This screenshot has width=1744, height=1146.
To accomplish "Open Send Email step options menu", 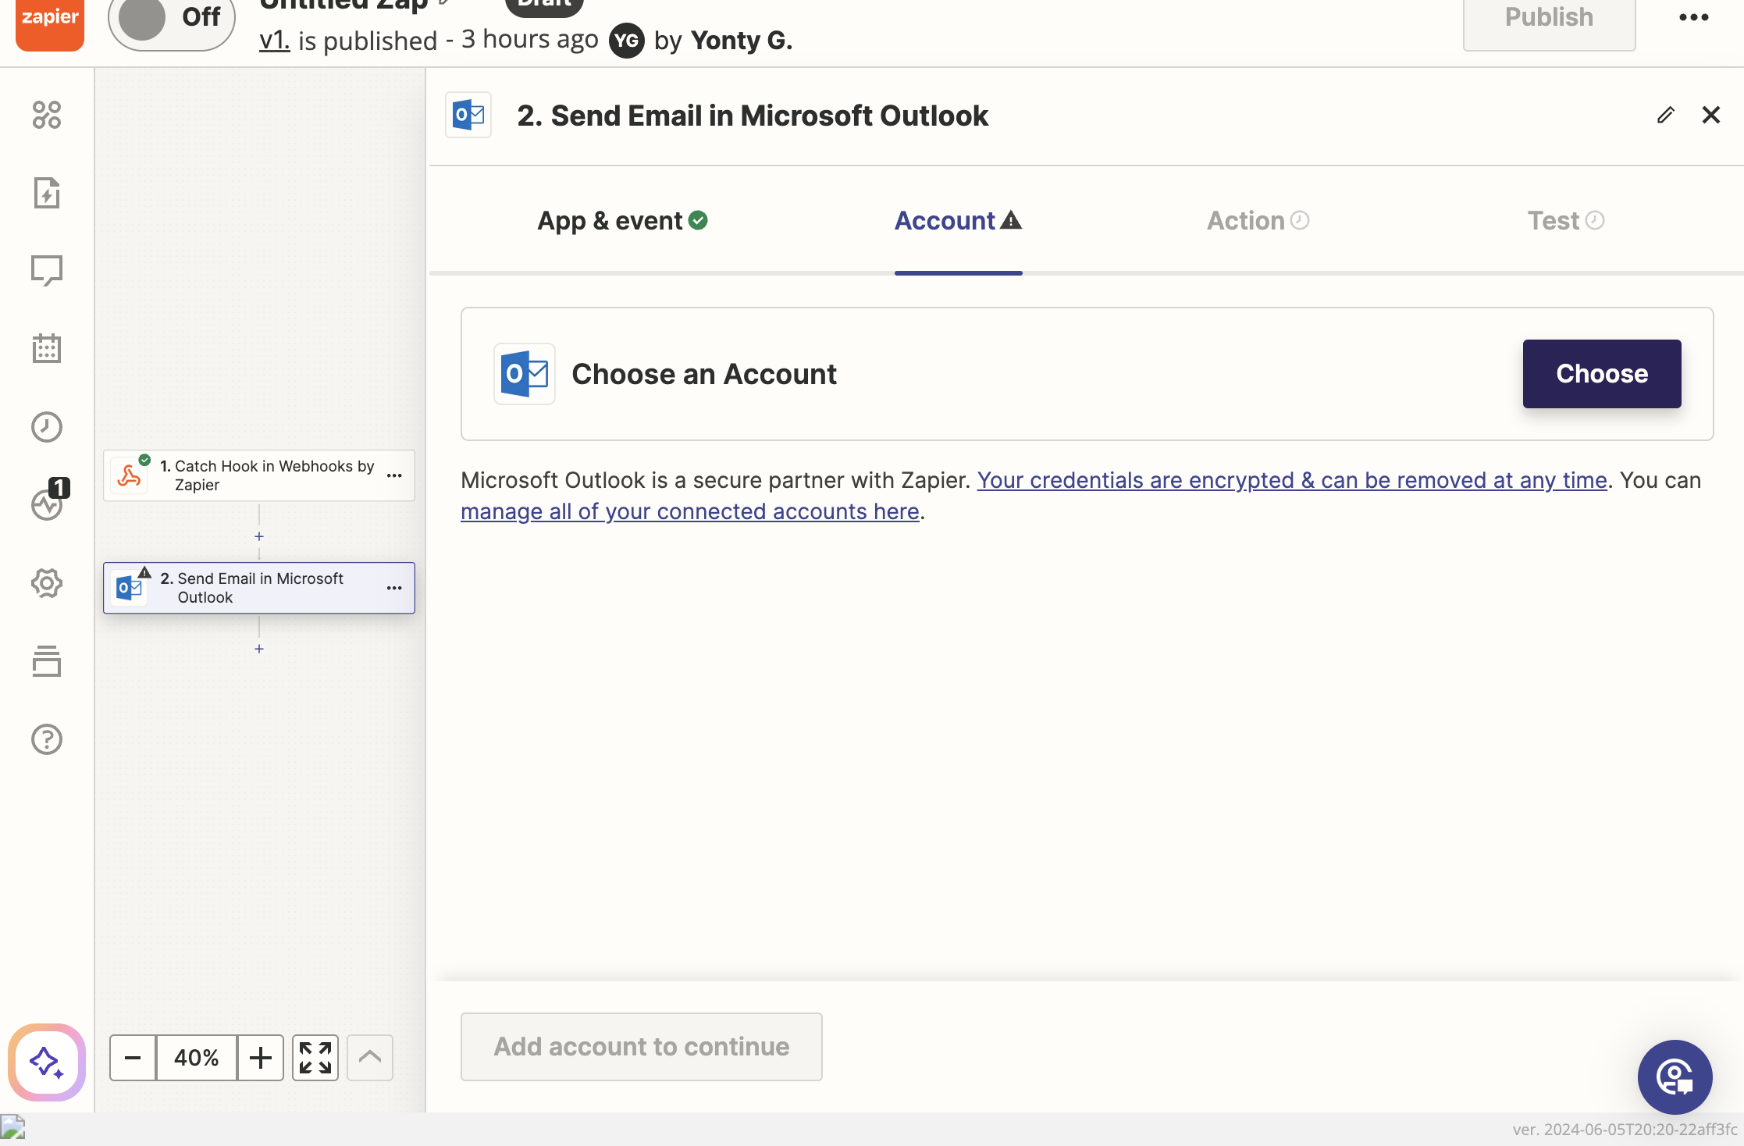I will (x=394, y=588).
